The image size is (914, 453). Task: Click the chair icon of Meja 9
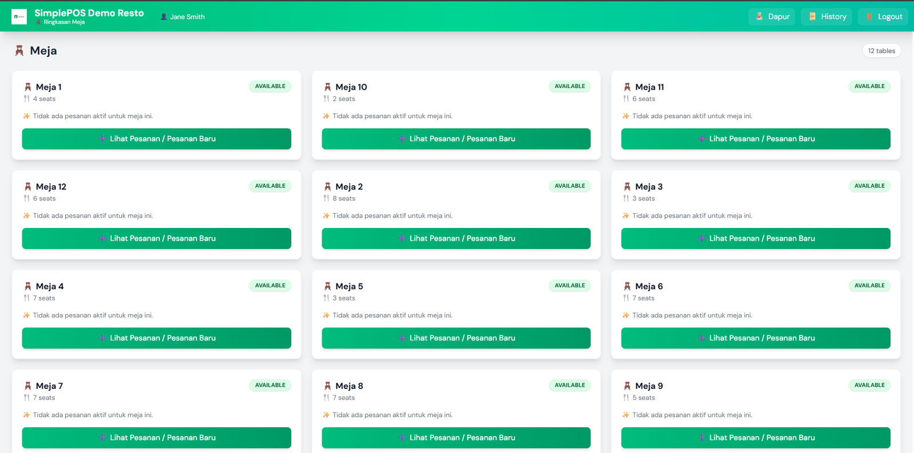627,386
